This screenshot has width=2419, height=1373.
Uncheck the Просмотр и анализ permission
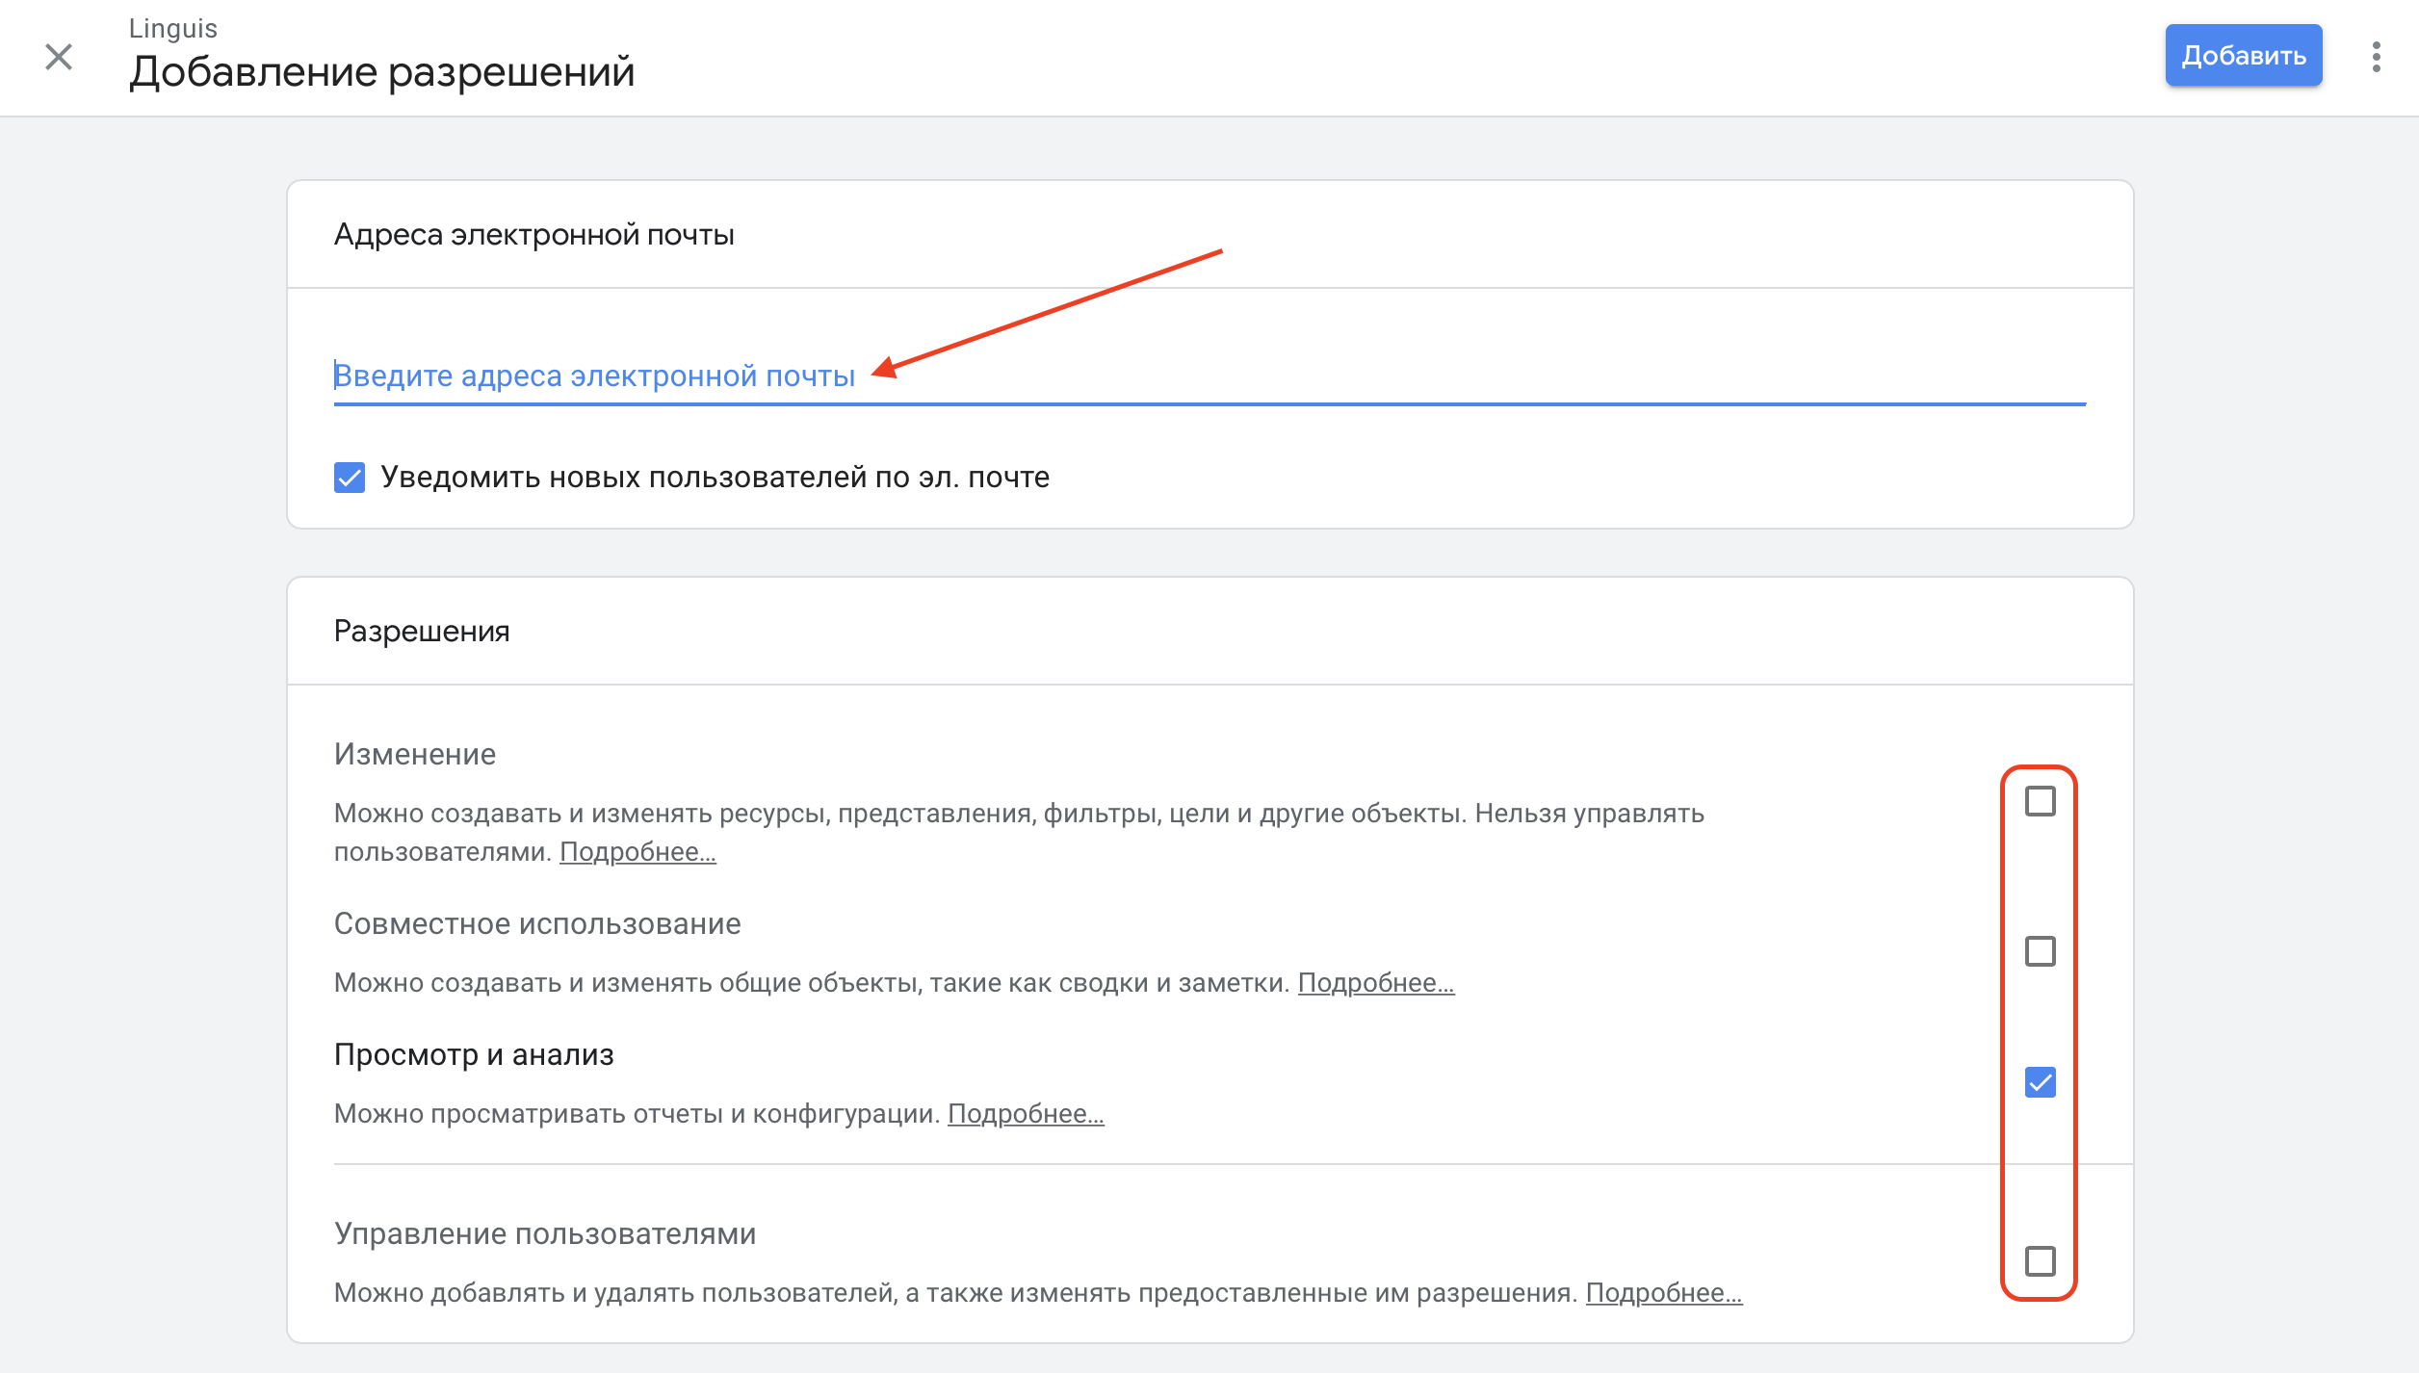coord(2040,1082)
